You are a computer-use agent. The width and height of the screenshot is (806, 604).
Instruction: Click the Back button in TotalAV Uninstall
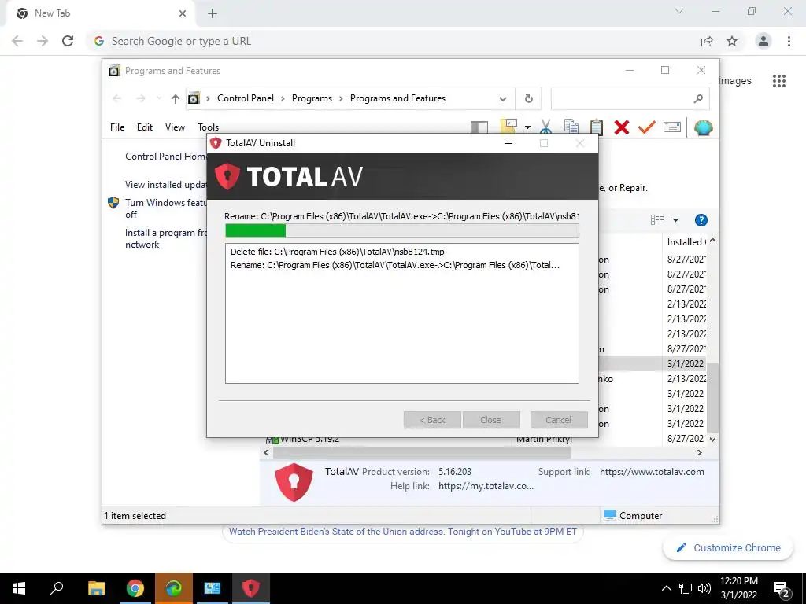tap(432, 420)
